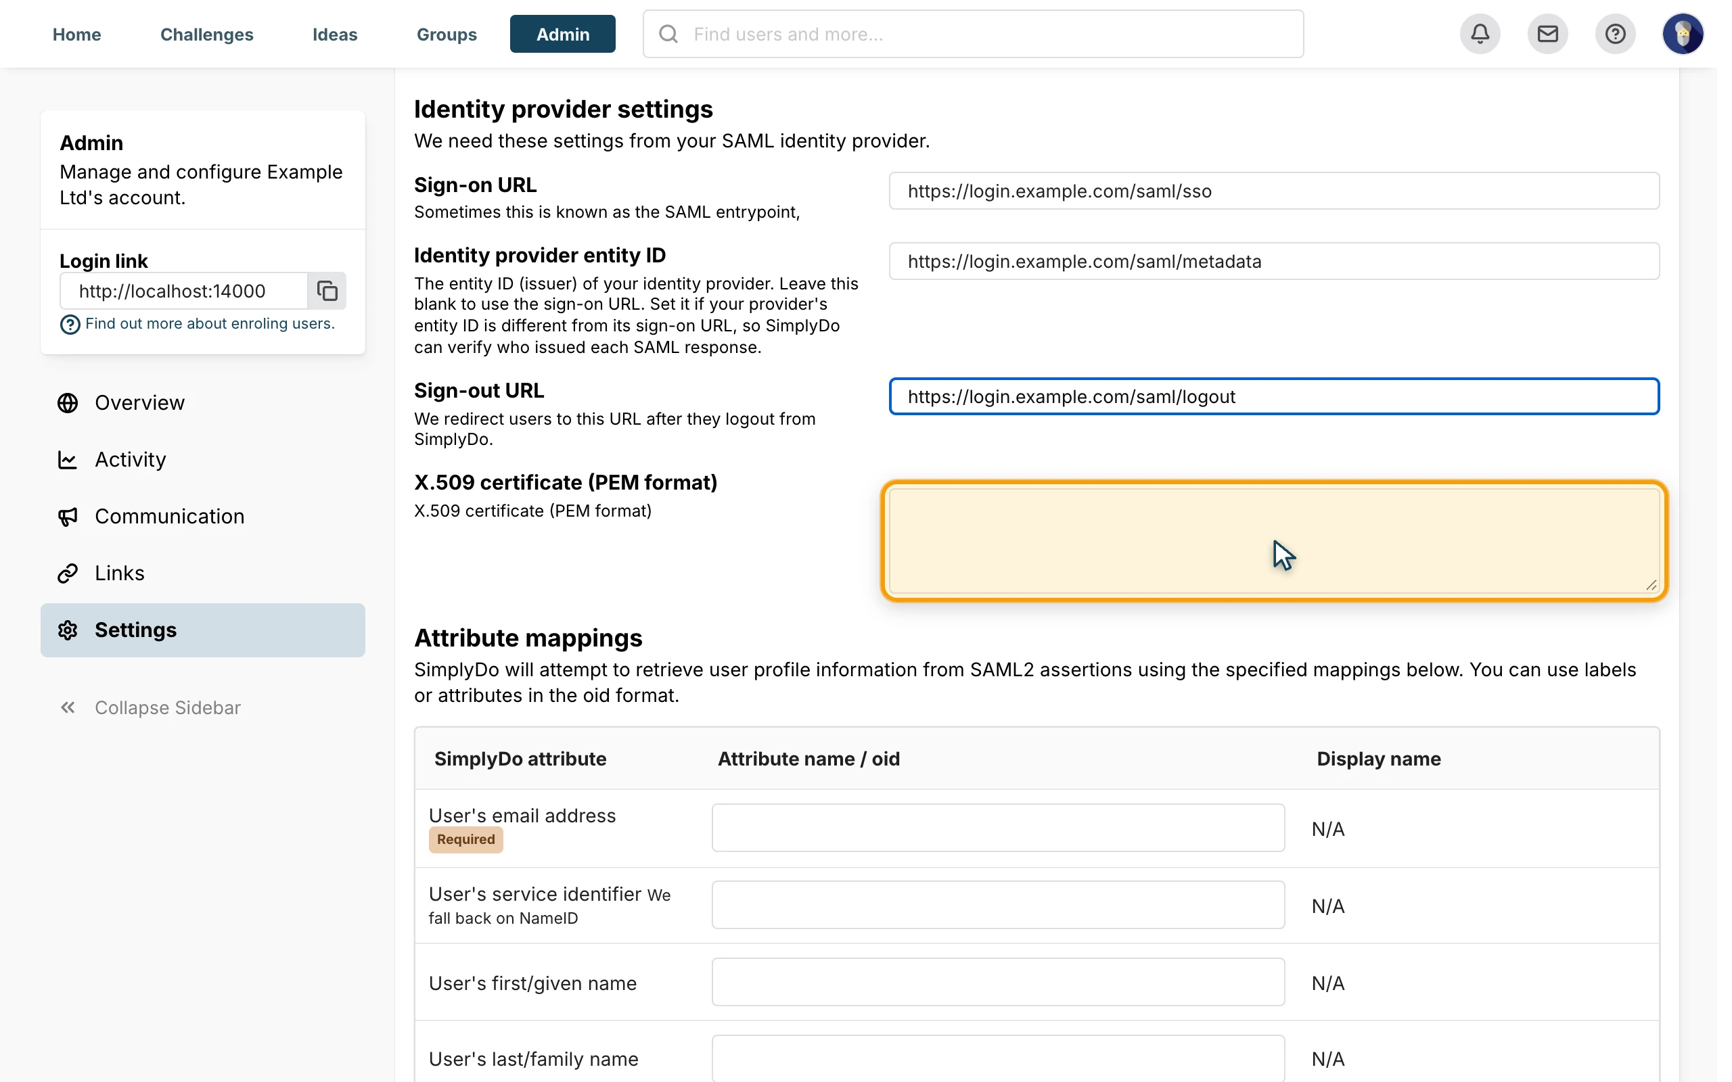This screenshot has height=1082, width=1732.
Task: Click the Links chain icon
Action: click(68, 573)
